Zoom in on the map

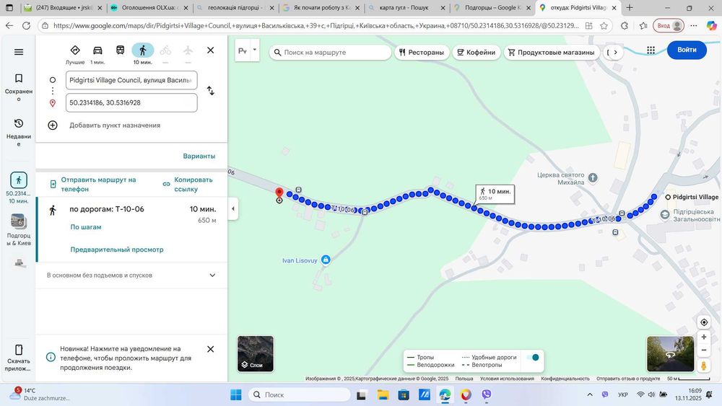pyautogui.click(x=703, y=337)
